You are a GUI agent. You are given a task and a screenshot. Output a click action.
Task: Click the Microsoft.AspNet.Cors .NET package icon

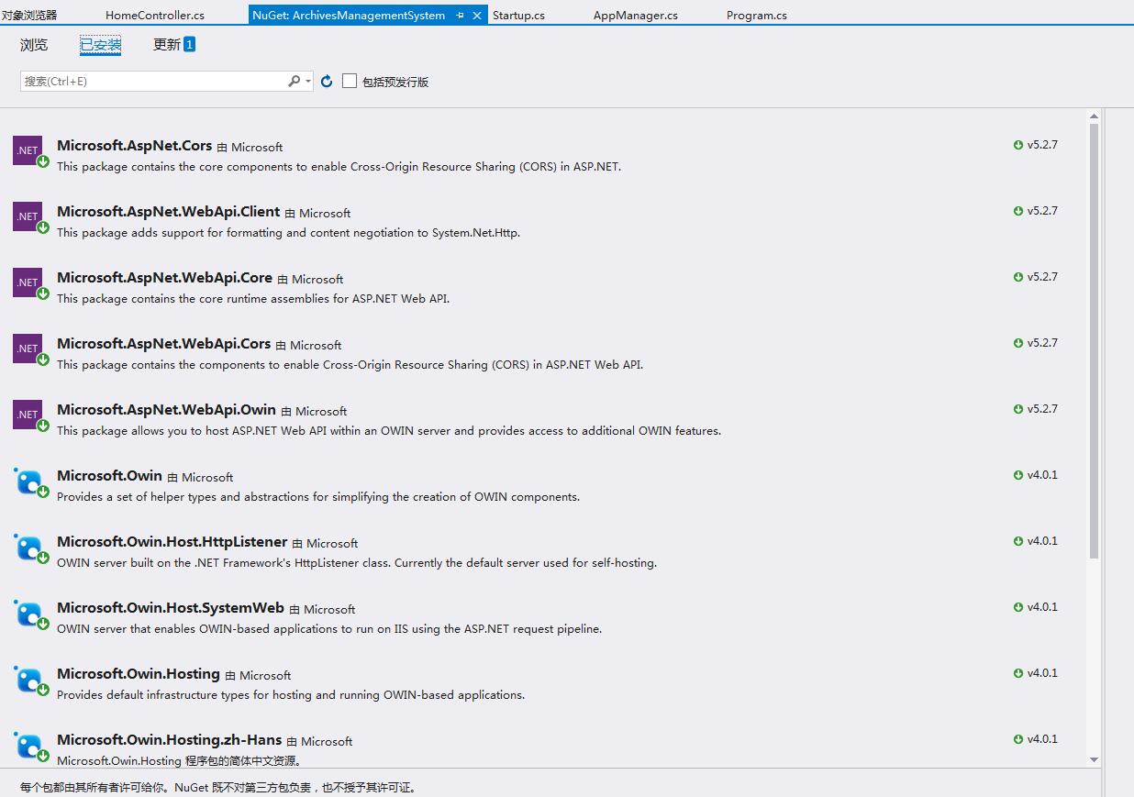click(x=28, y=150)
